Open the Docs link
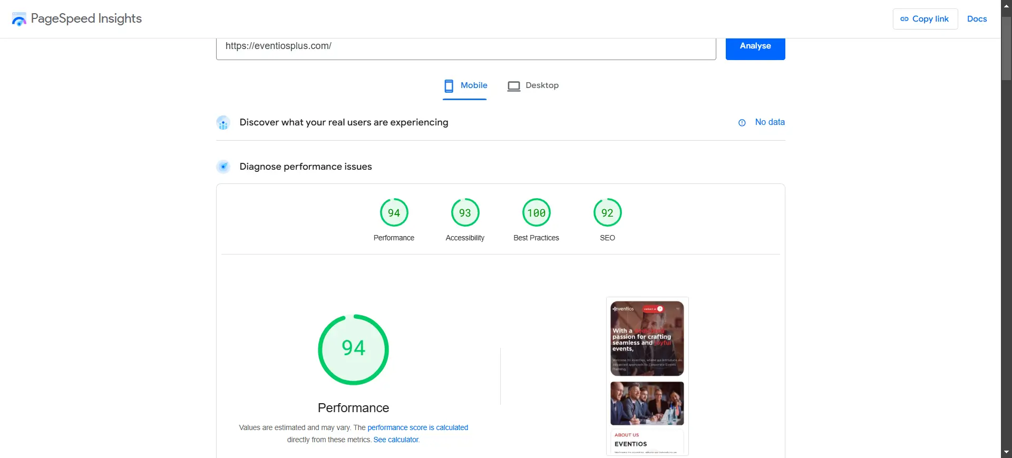The image size is (1012, 458). [977, 19]
